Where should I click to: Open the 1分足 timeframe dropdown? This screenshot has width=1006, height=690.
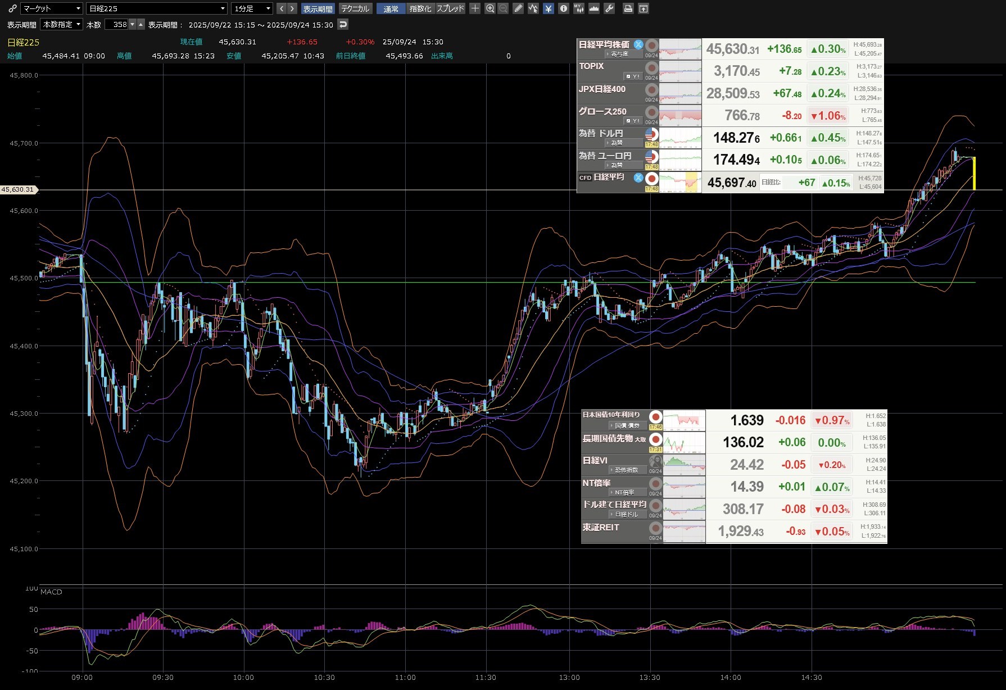pyautogui.click(x=252, y=8)
